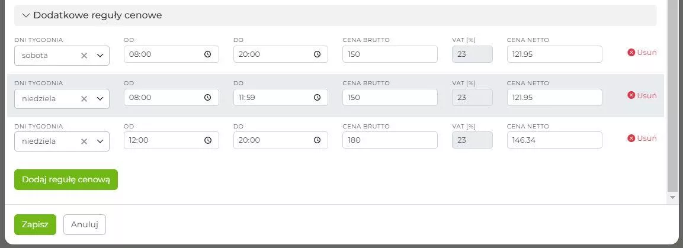This screenshot has width=683, height=248.
Task: Open clock picker for 12:00 start time
Action: point(208,141)
